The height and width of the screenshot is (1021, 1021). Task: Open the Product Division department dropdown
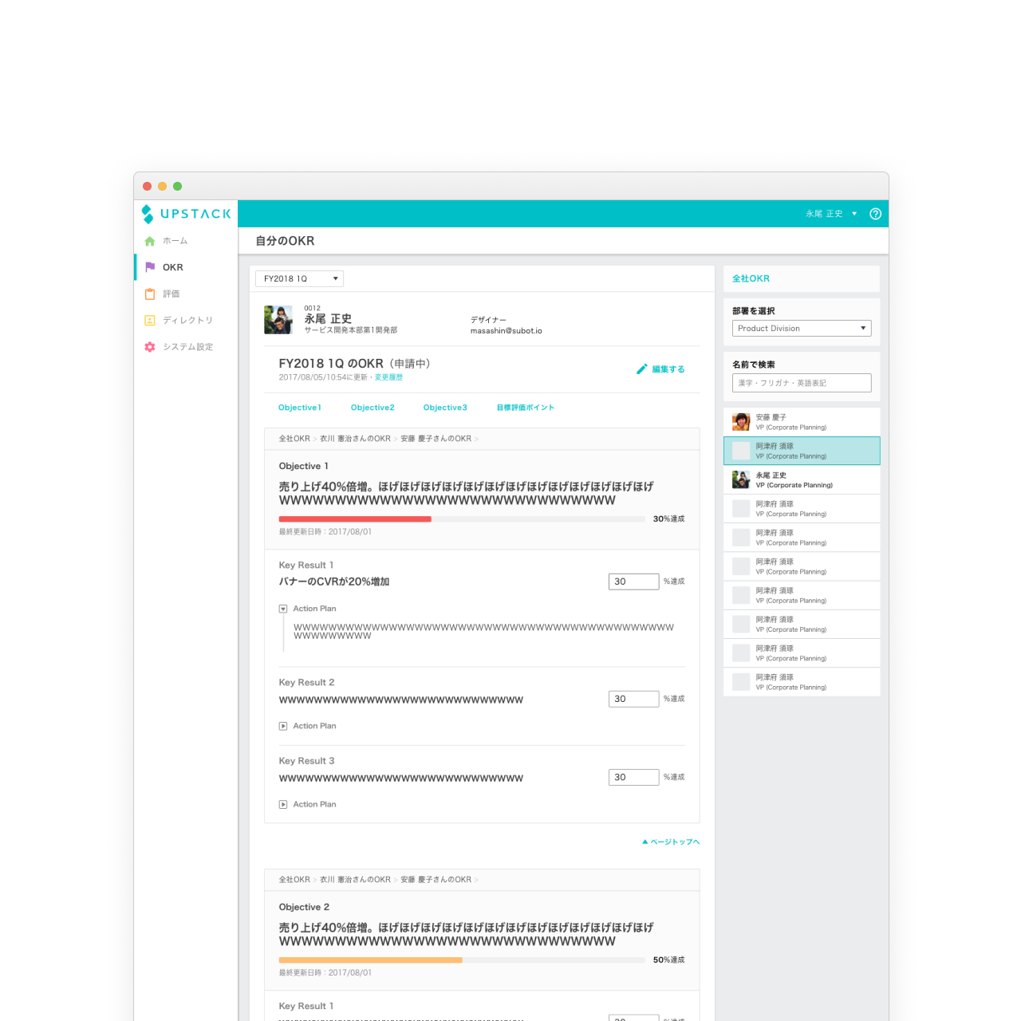click(x=802, y=329)
